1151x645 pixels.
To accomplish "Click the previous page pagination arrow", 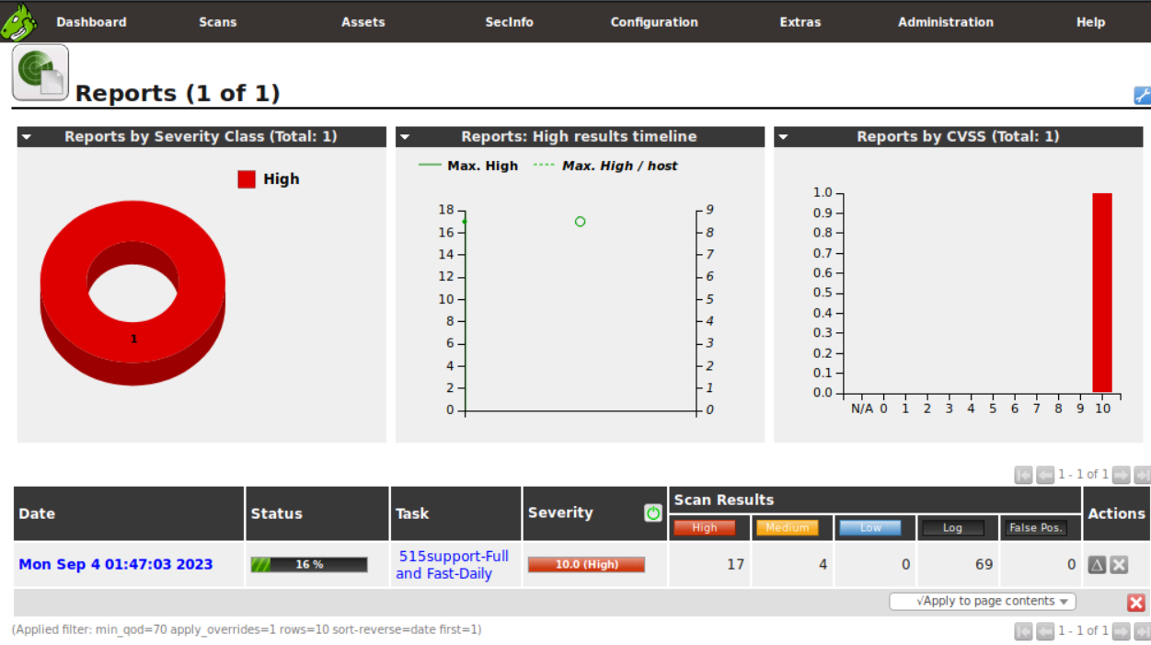I will coord(1045,475).
